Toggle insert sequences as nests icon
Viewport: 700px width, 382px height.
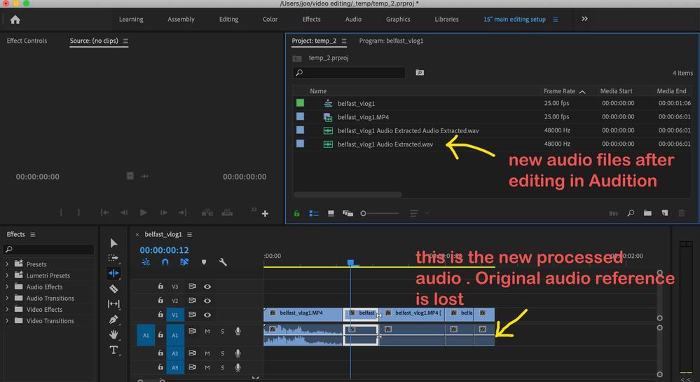tap(146, 262)
